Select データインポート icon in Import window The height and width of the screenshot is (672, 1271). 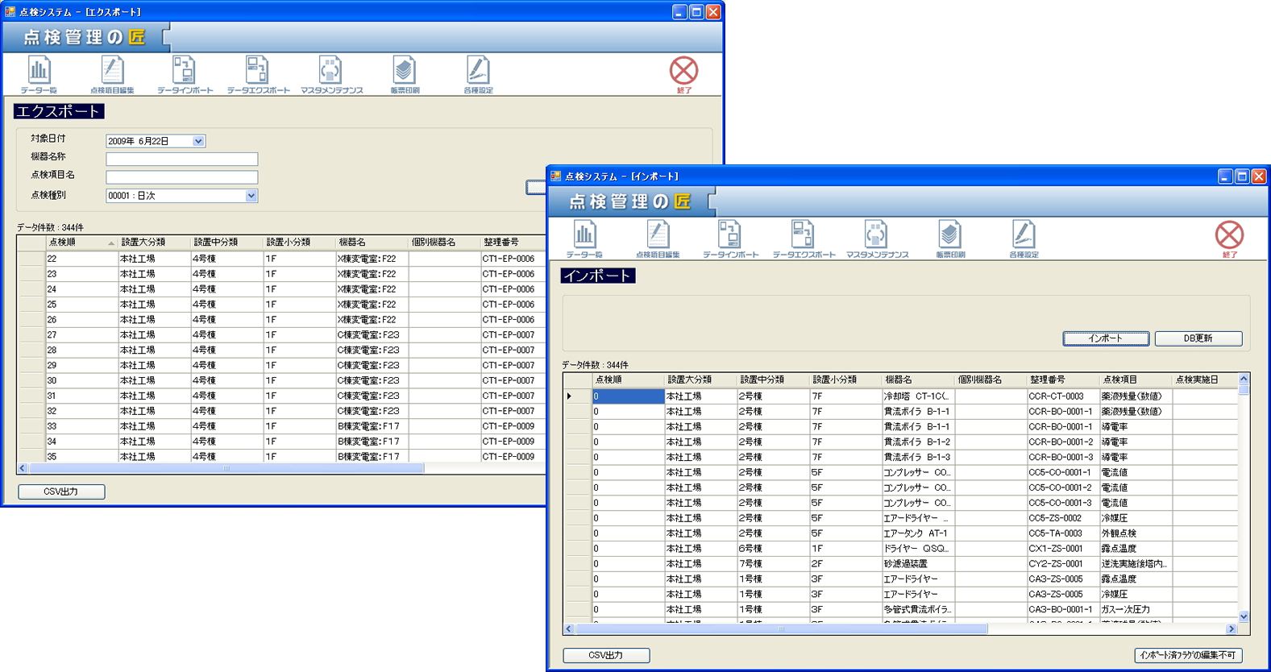pyautogui.click(x=730, y=239)
